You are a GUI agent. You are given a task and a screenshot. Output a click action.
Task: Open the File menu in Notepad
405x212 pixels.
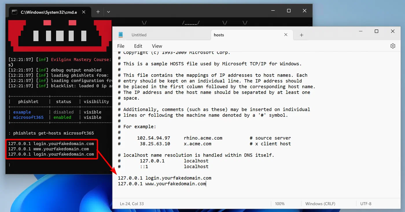click(121, 46)
